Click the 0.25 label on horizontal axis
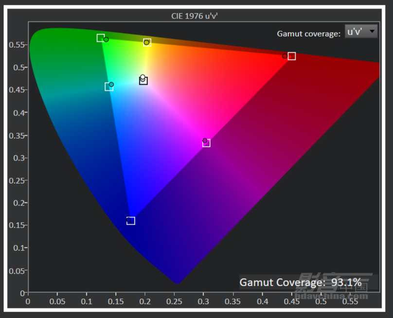Image resolution: width=393 pixels, height=318 pixels. (x=174, y=301)
